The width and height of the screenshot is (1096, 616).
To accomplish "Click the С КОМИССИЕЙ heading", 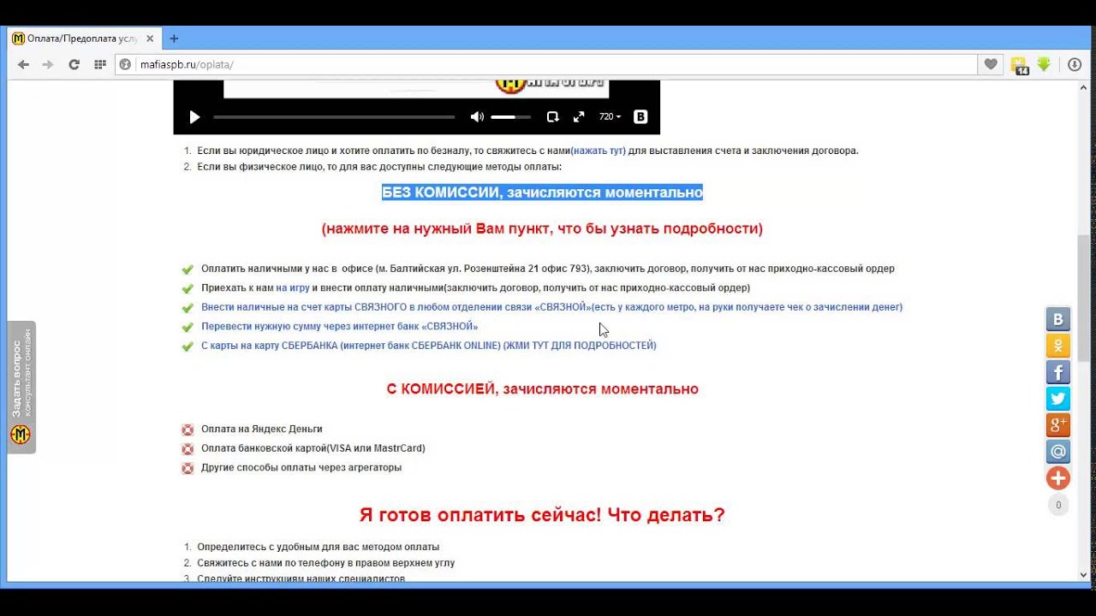I will coord(542,389).
